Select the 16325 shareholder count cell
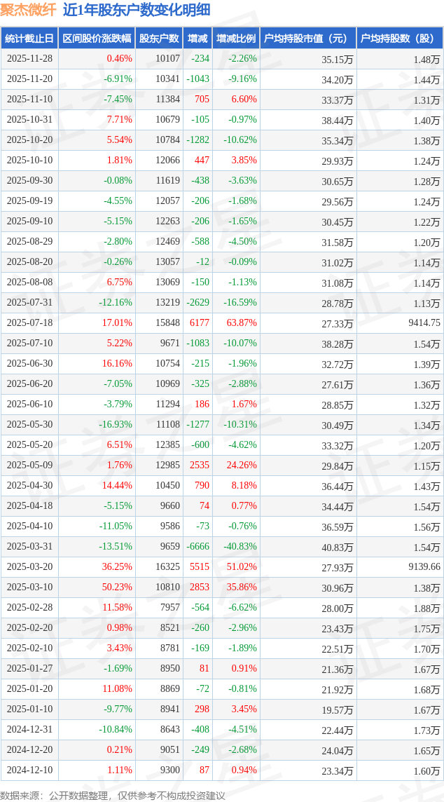The image size is (444, 802). click(167, 567)
